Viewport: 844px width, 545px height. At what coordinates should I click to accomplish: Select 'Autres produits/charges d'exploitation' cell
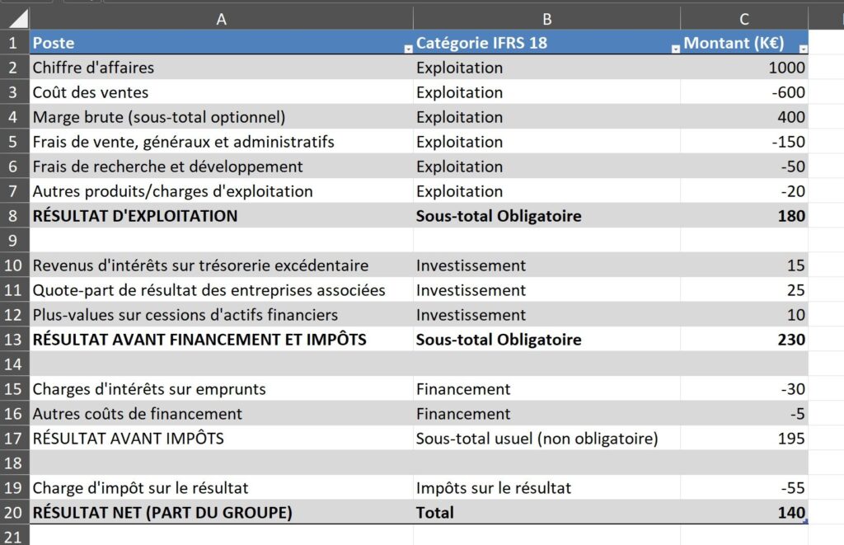click(x=221, y=191)
